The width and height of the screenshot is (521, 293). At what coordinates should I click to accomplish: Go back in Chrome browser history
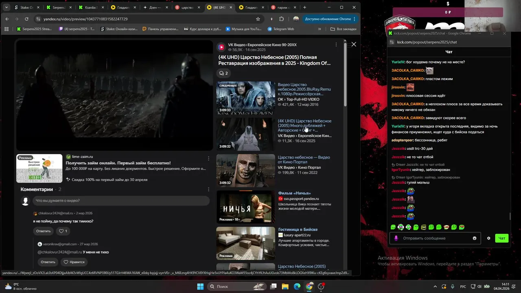7,19
